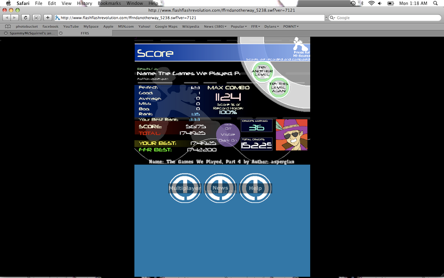This screenshot has height=278, width=444.
Task: Click the add bookmark plus button
Action: point(48,18)
